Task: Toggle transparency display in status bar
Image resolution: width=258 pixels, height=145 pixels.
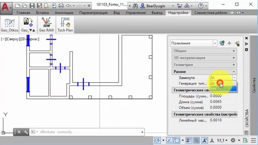Action: 196,141
